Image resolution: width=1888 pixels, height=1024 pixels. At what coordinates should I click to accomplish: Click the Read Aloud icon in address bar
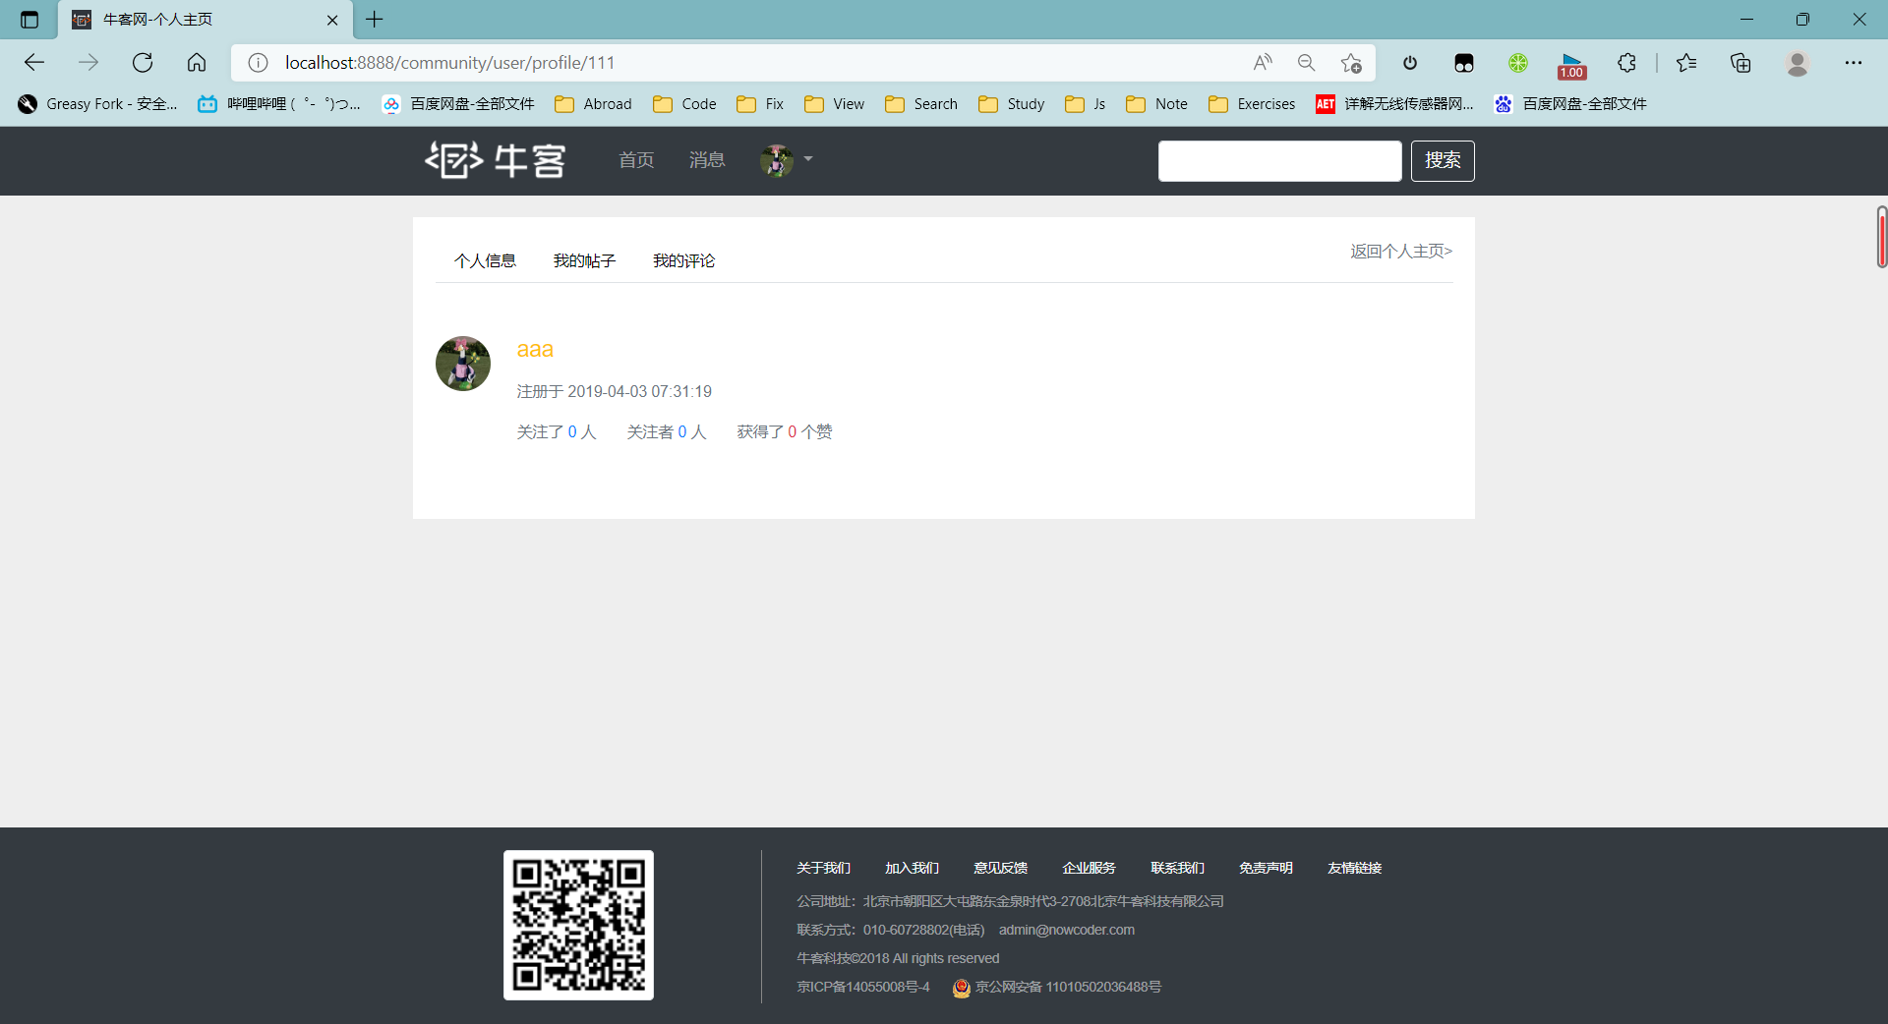[x=1263, y=63]
